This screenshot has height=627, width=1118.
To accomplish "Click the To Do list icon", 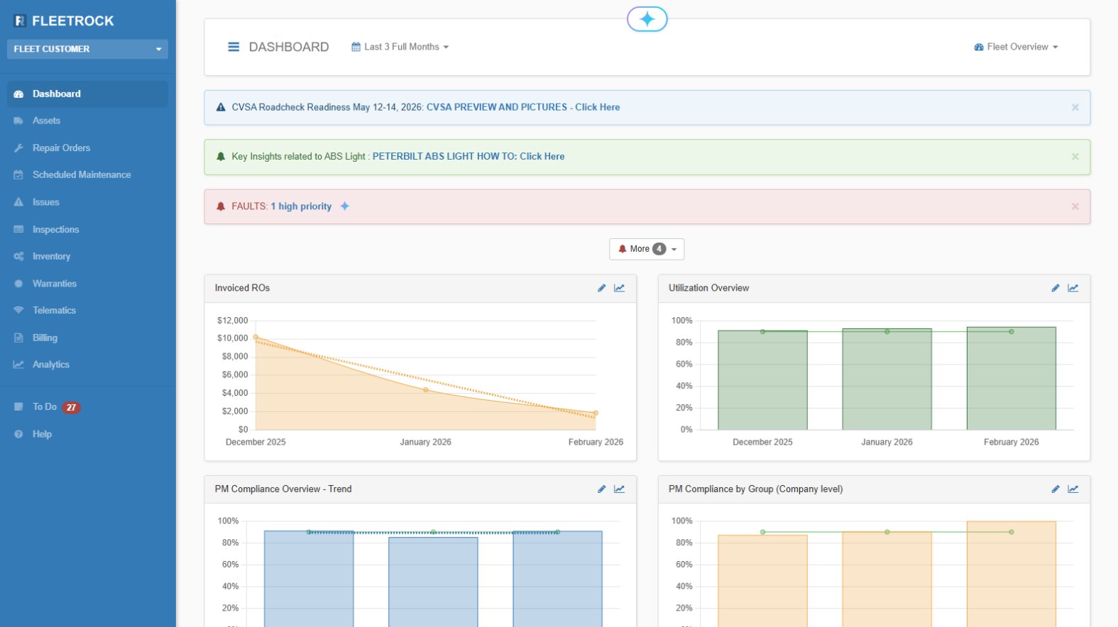I will (x=18, y=406).
